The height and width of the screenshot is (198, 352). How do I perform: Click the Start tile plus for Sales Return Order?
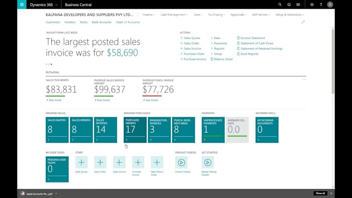tap(157, 162)
